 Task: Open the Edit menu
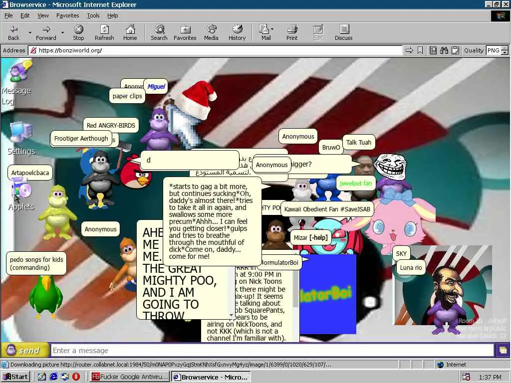click(25, 15)
